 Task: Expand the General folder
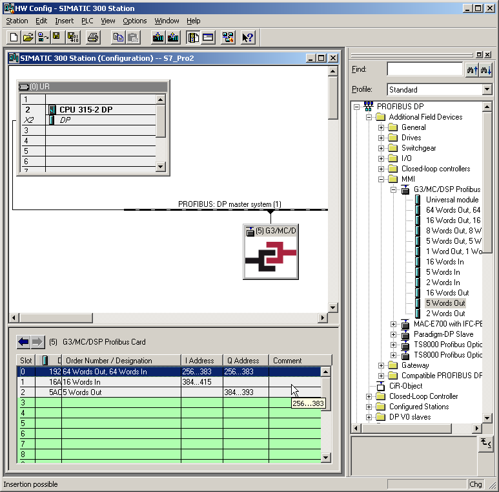pyautogui.click(x=381, y=128)
